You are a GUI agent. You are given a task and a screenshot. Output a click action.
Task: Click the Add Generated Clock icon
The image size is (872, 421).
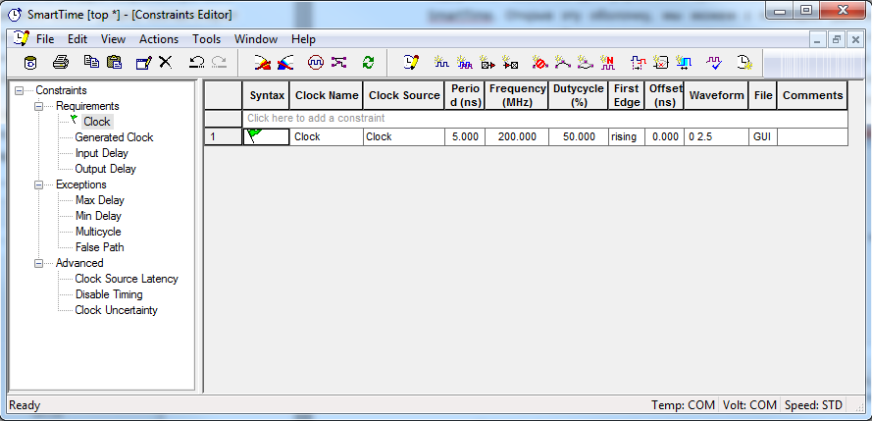click(464, 62)
